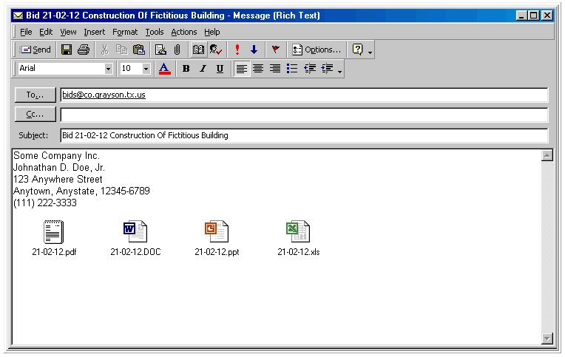Open the Insert menu
565x357 pixels.
point(95,32)
